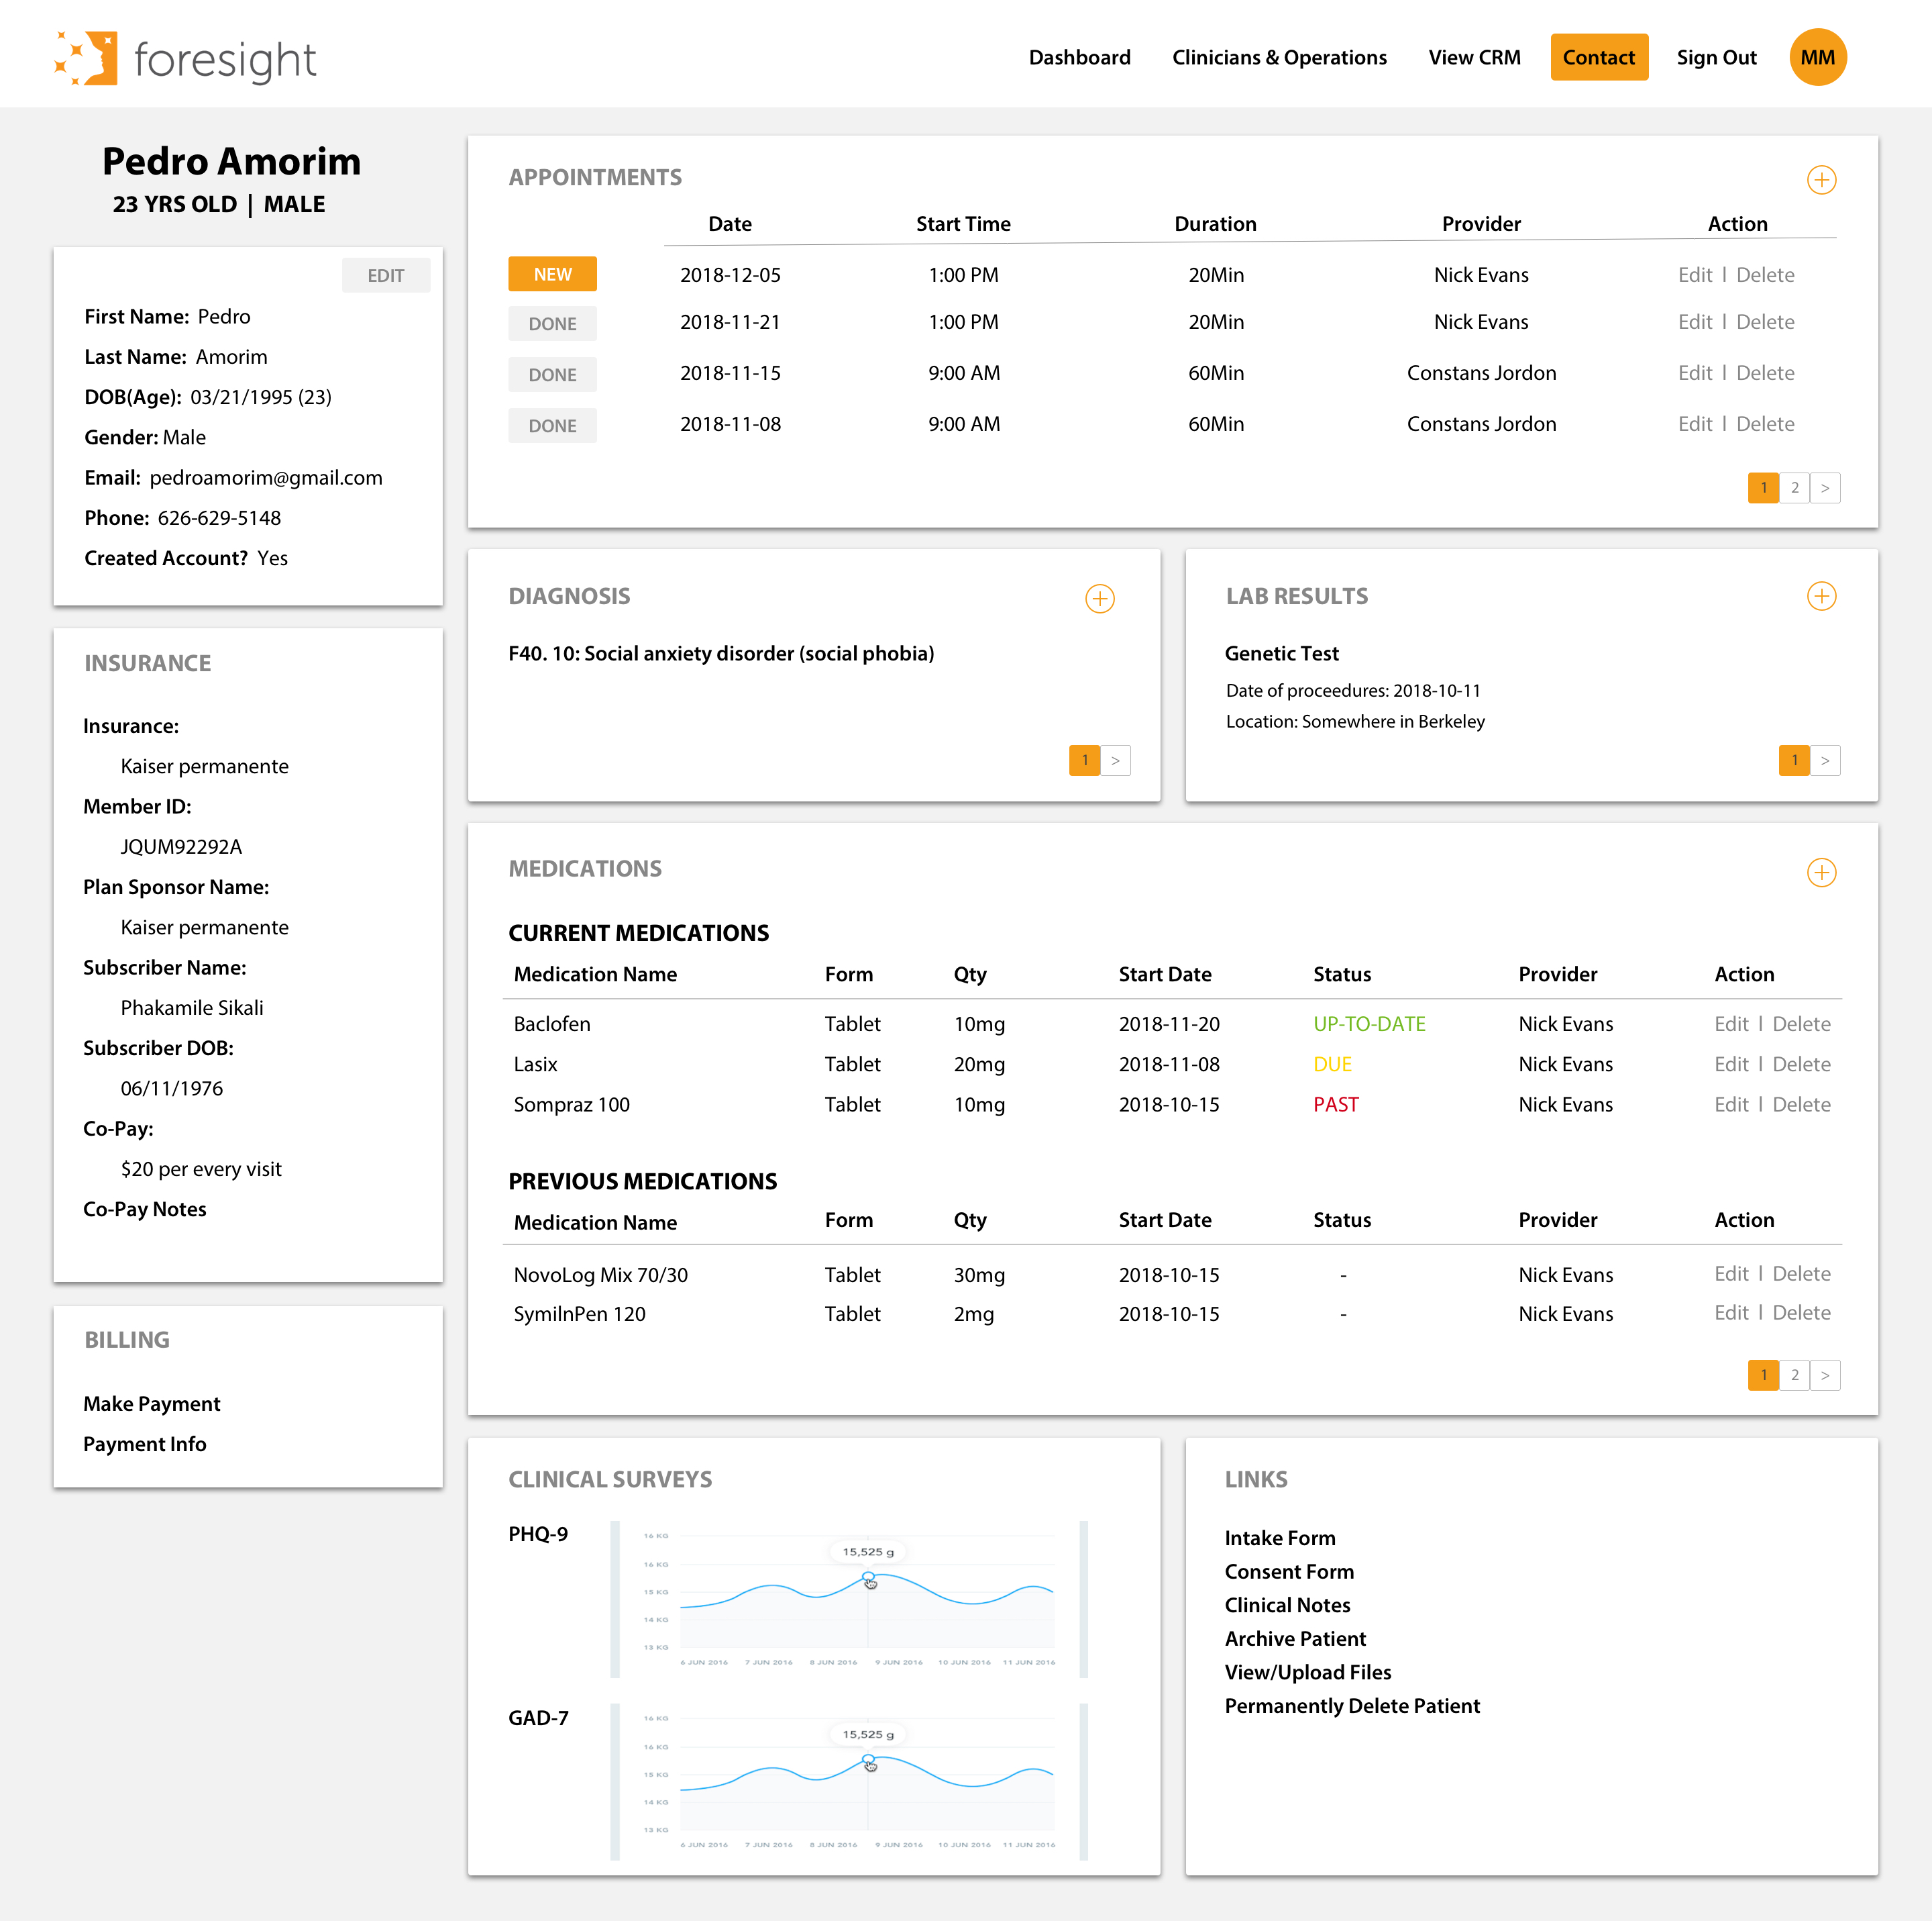Open Clinicians & Operations menu

click(1279, 57)
